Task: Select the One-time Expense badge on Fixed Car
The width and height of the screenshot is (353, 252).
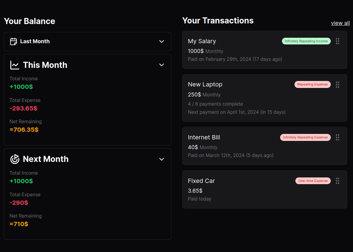Action: pos(313,181)
